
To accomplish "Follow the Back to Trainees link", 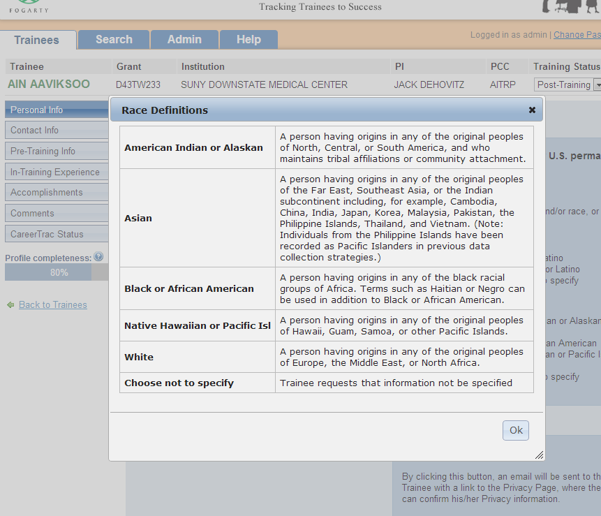I will [x=53, y=305].
